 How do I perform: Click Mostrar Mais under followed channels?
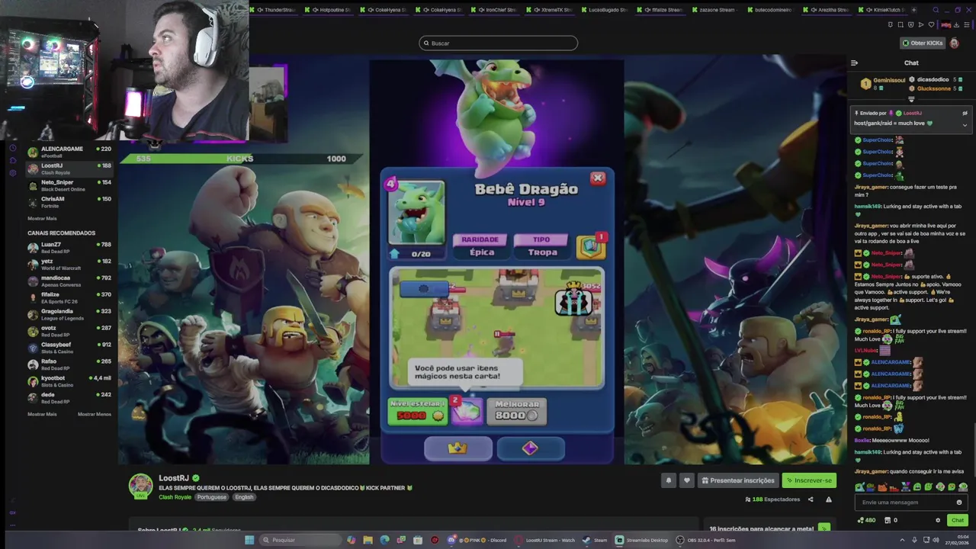(42, 218)
